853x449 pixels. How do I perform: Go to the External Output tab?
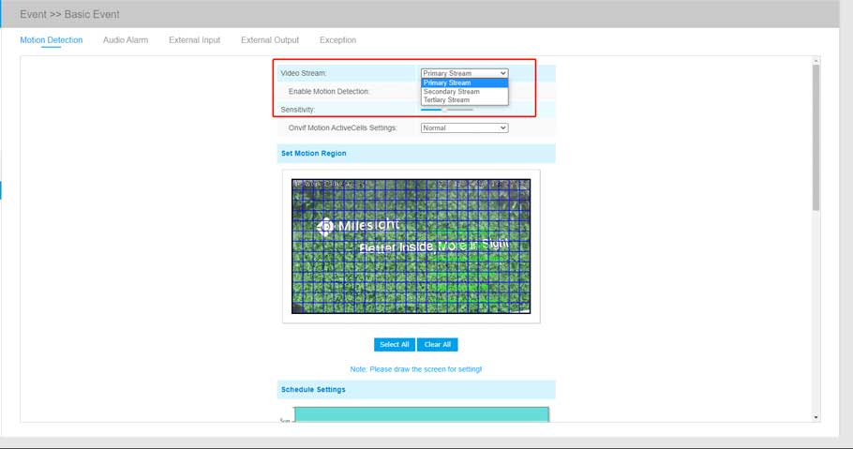coord(270,40)
